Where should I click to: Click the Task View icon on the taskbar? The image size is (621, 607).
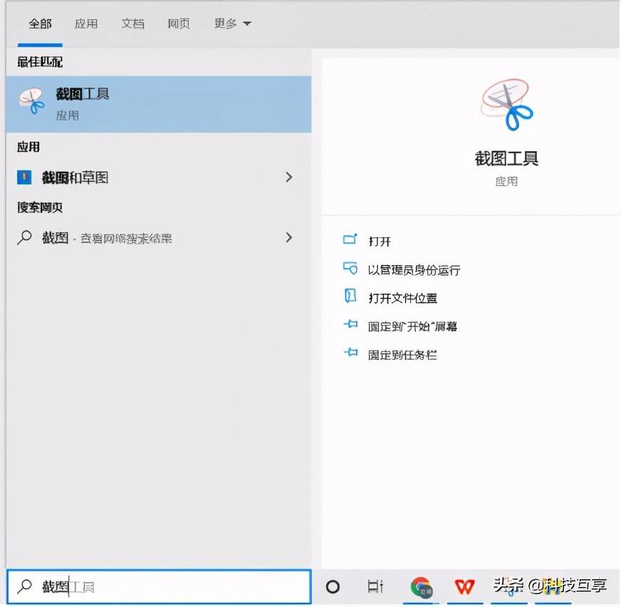coord(375,586)
